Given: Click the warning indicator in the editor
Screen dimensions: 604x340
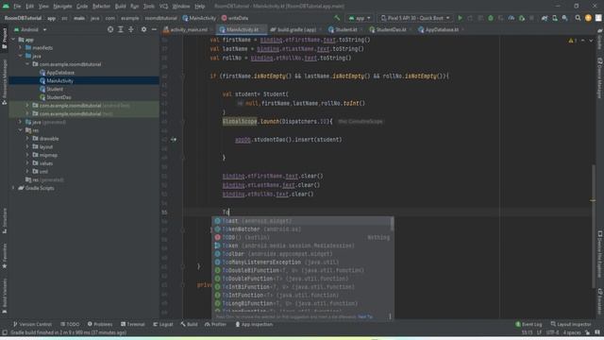Looking at the screenshot, I should tap(572, 41).
